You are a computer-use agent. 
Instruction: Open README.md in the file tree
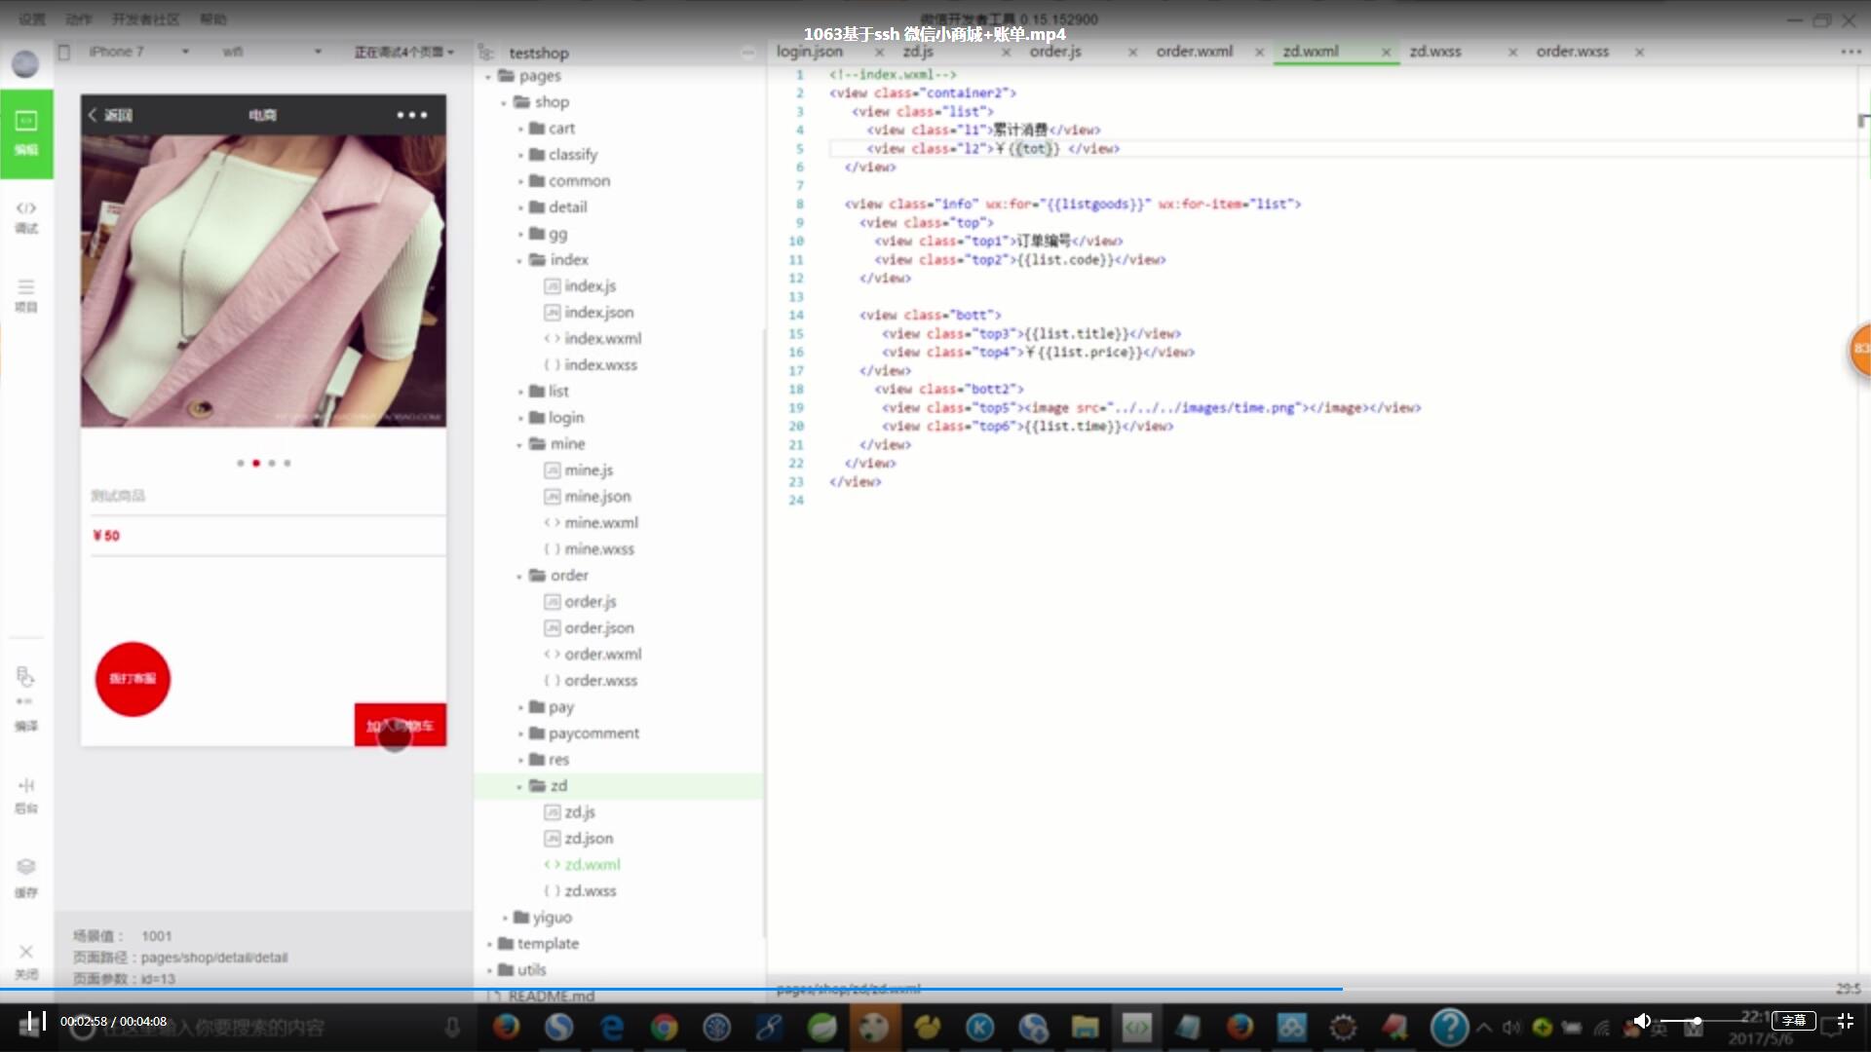[551, 996]
